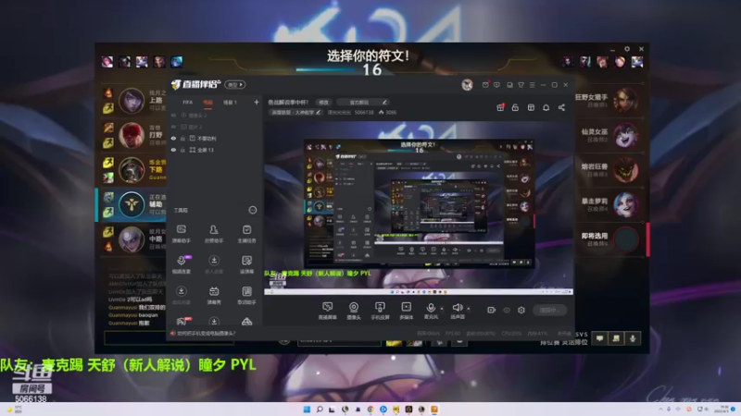Toggle the mic button in League client corner

coord(633,338)
